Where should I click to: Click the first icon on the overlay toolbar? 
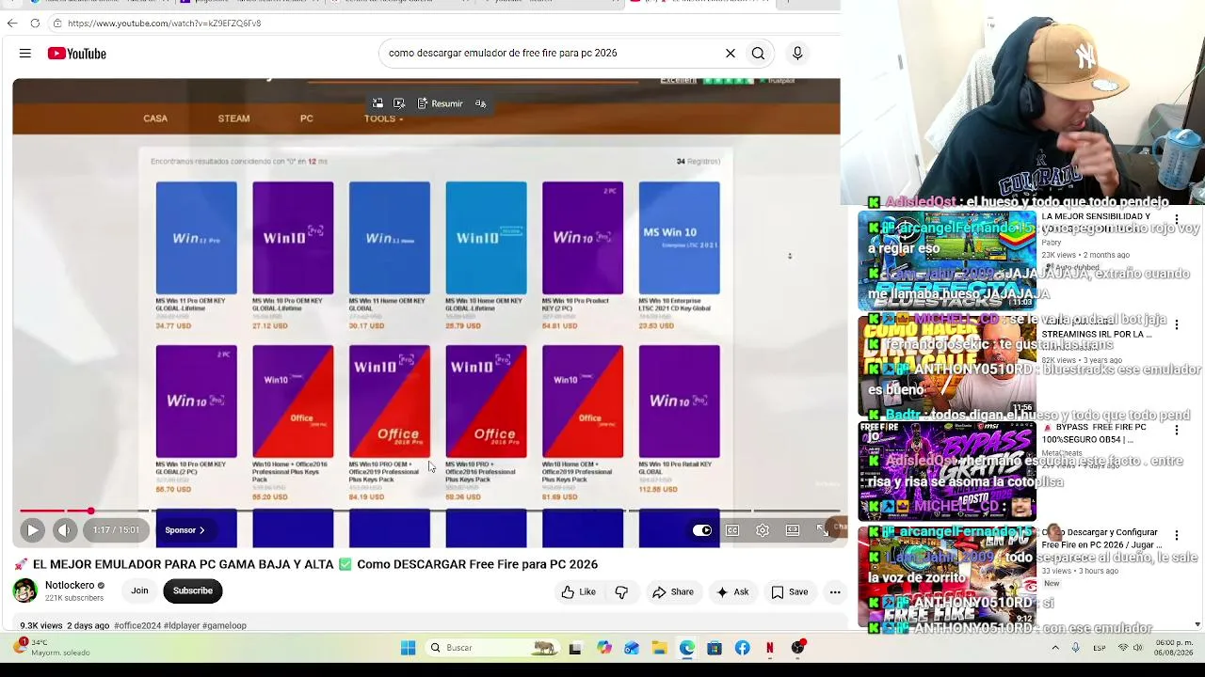378,103
